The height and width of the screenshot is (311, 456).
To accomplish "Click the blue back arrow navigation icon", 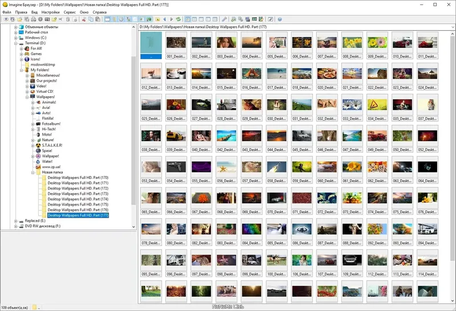I will coord(165,19).
